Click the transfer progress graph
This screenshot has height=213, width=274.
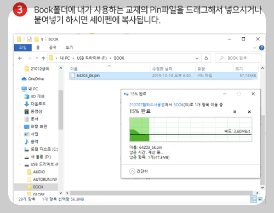191,129
